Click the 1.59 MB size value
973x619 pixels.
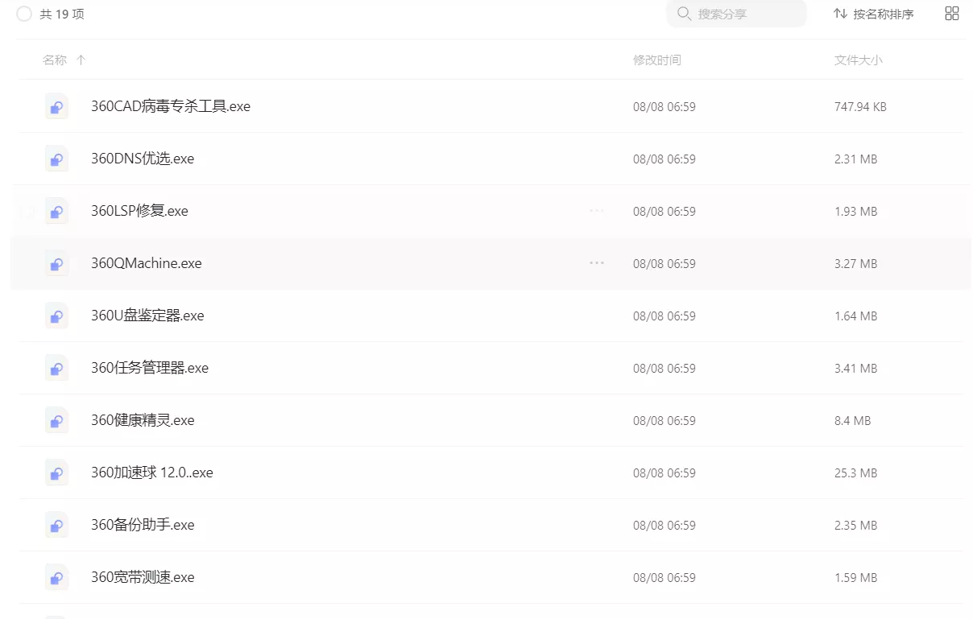(x=855, y=577)
